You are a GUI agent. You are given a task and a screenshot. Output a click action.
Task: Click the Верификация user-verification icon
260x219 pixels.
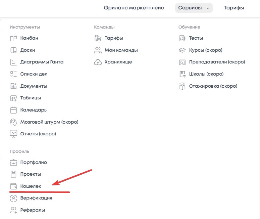pyautogui.click(x=13, y=198)
